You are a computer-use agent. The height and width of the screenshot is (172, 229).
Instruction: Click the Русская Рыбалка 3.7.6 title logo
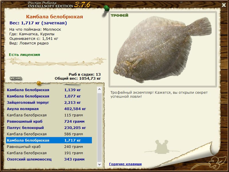(x=59, y=5)
